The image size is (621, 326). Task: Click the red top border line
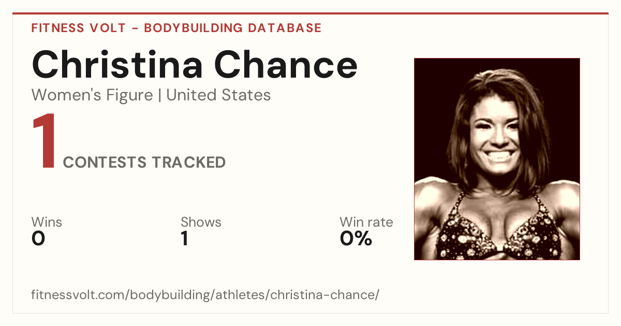point(310,13)
